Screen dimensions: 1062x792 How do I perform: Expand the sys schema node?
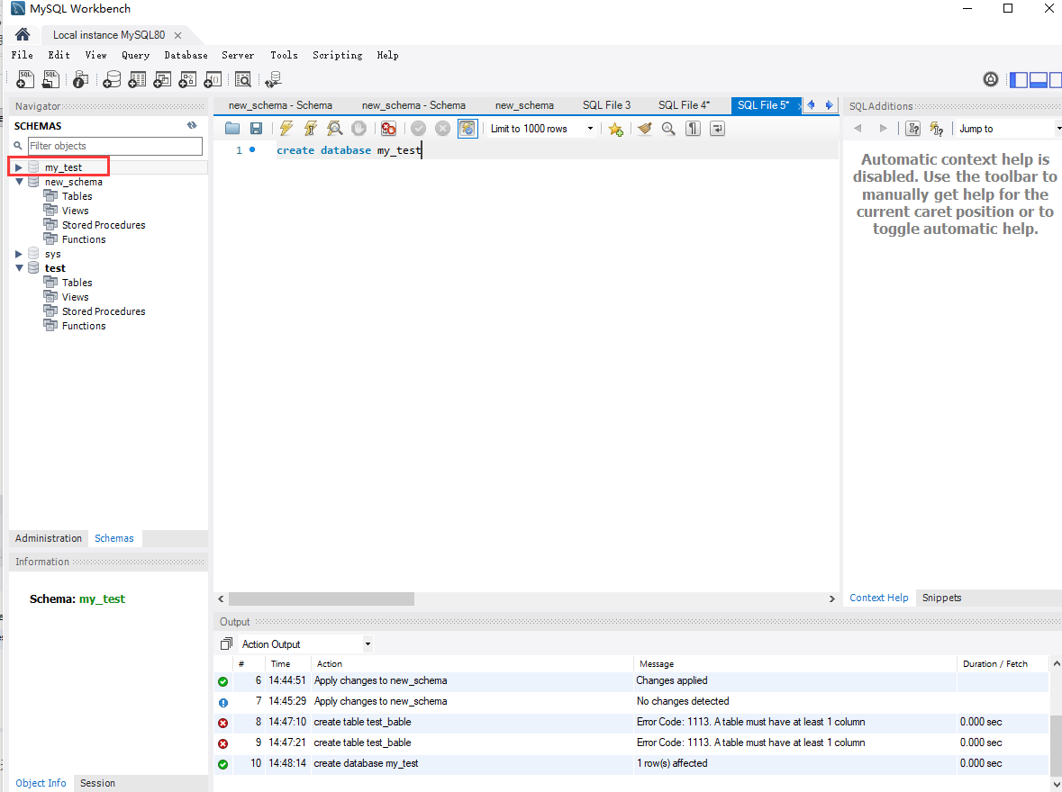coord(19,254)
